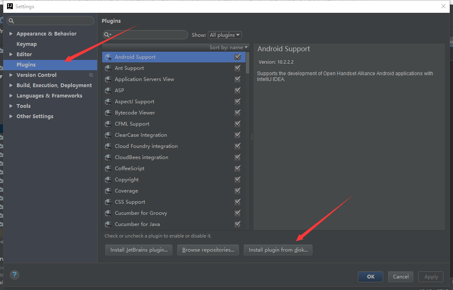
Task: Click the Ant Support plugin icon
Action: coord(108,68)
